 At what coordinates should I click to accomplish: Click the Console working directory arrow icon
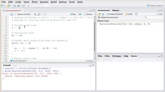click(x=16, y=65)
